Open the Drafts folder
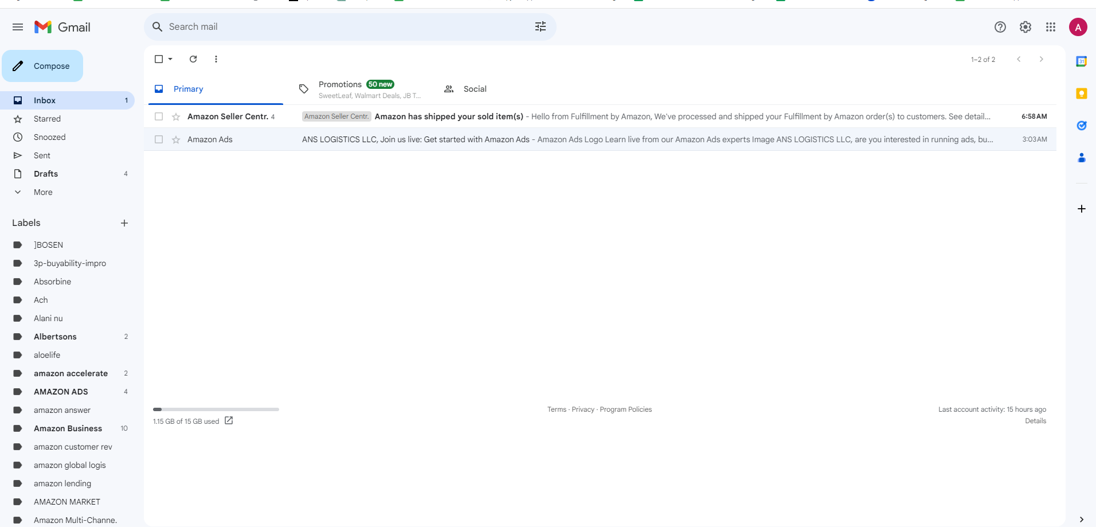Viewport: 1096px width, 527px height. 67,174
